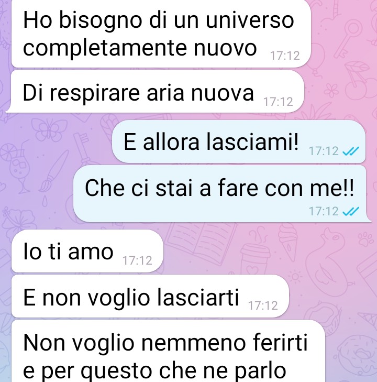Tap the paintbrush doodle on chat wallpaper
This screenshot has width=377, height=382.
54,171
